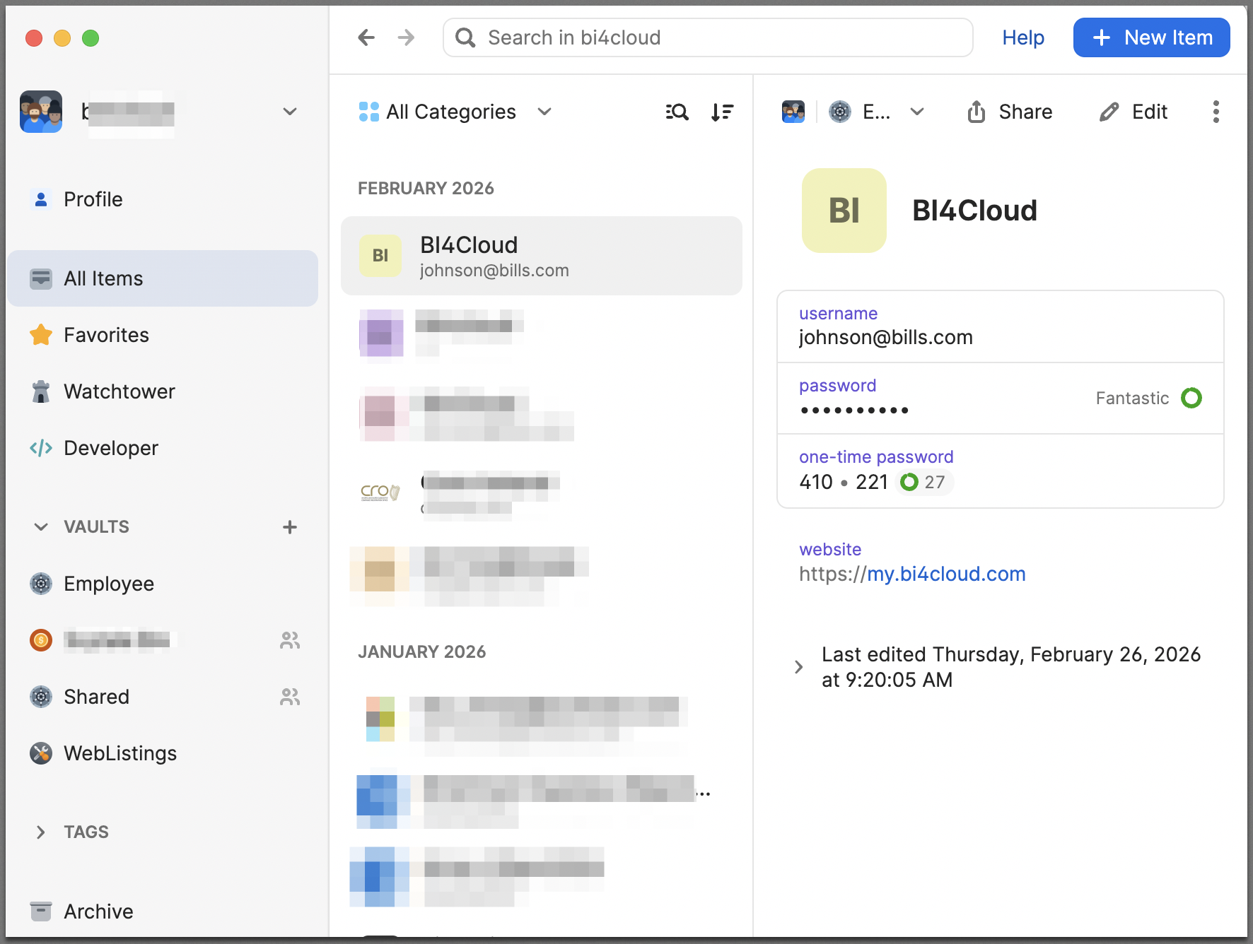This screenshot has height=944, width=1253.
Task: Click the one-time password countdown timer
Action: coord(926,482)
